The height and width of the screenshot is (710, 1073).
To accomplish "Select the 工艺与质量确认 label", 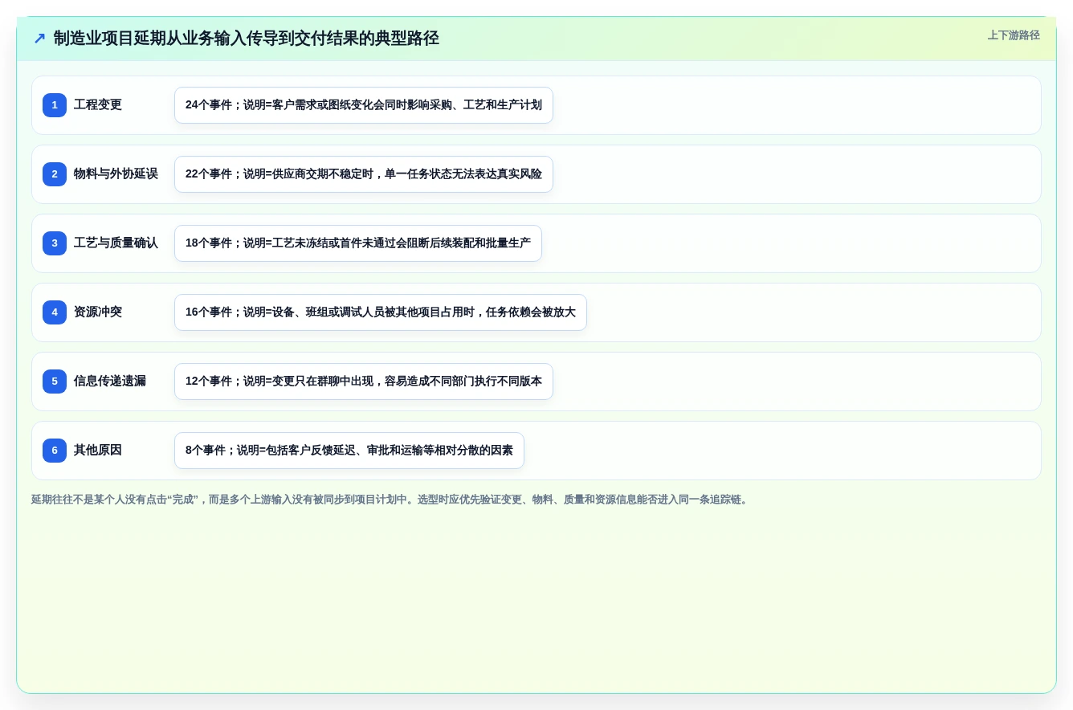I will point(116,243).
